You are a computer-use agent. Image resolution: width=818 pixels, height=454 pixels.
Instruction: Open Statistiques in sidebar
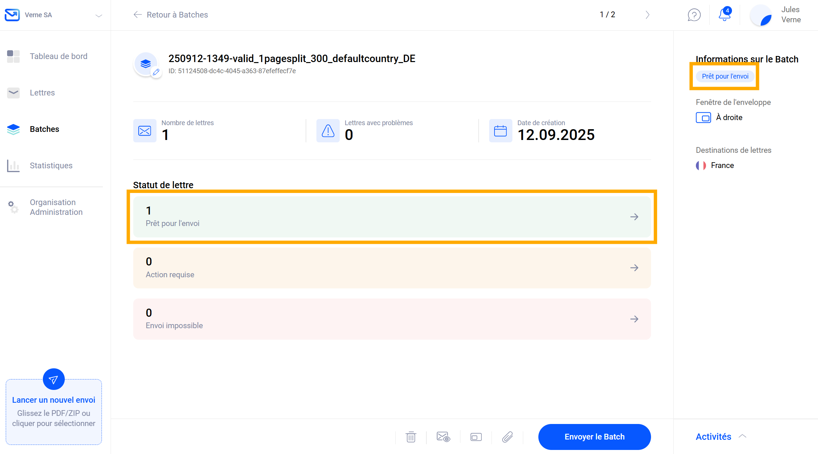51,166
